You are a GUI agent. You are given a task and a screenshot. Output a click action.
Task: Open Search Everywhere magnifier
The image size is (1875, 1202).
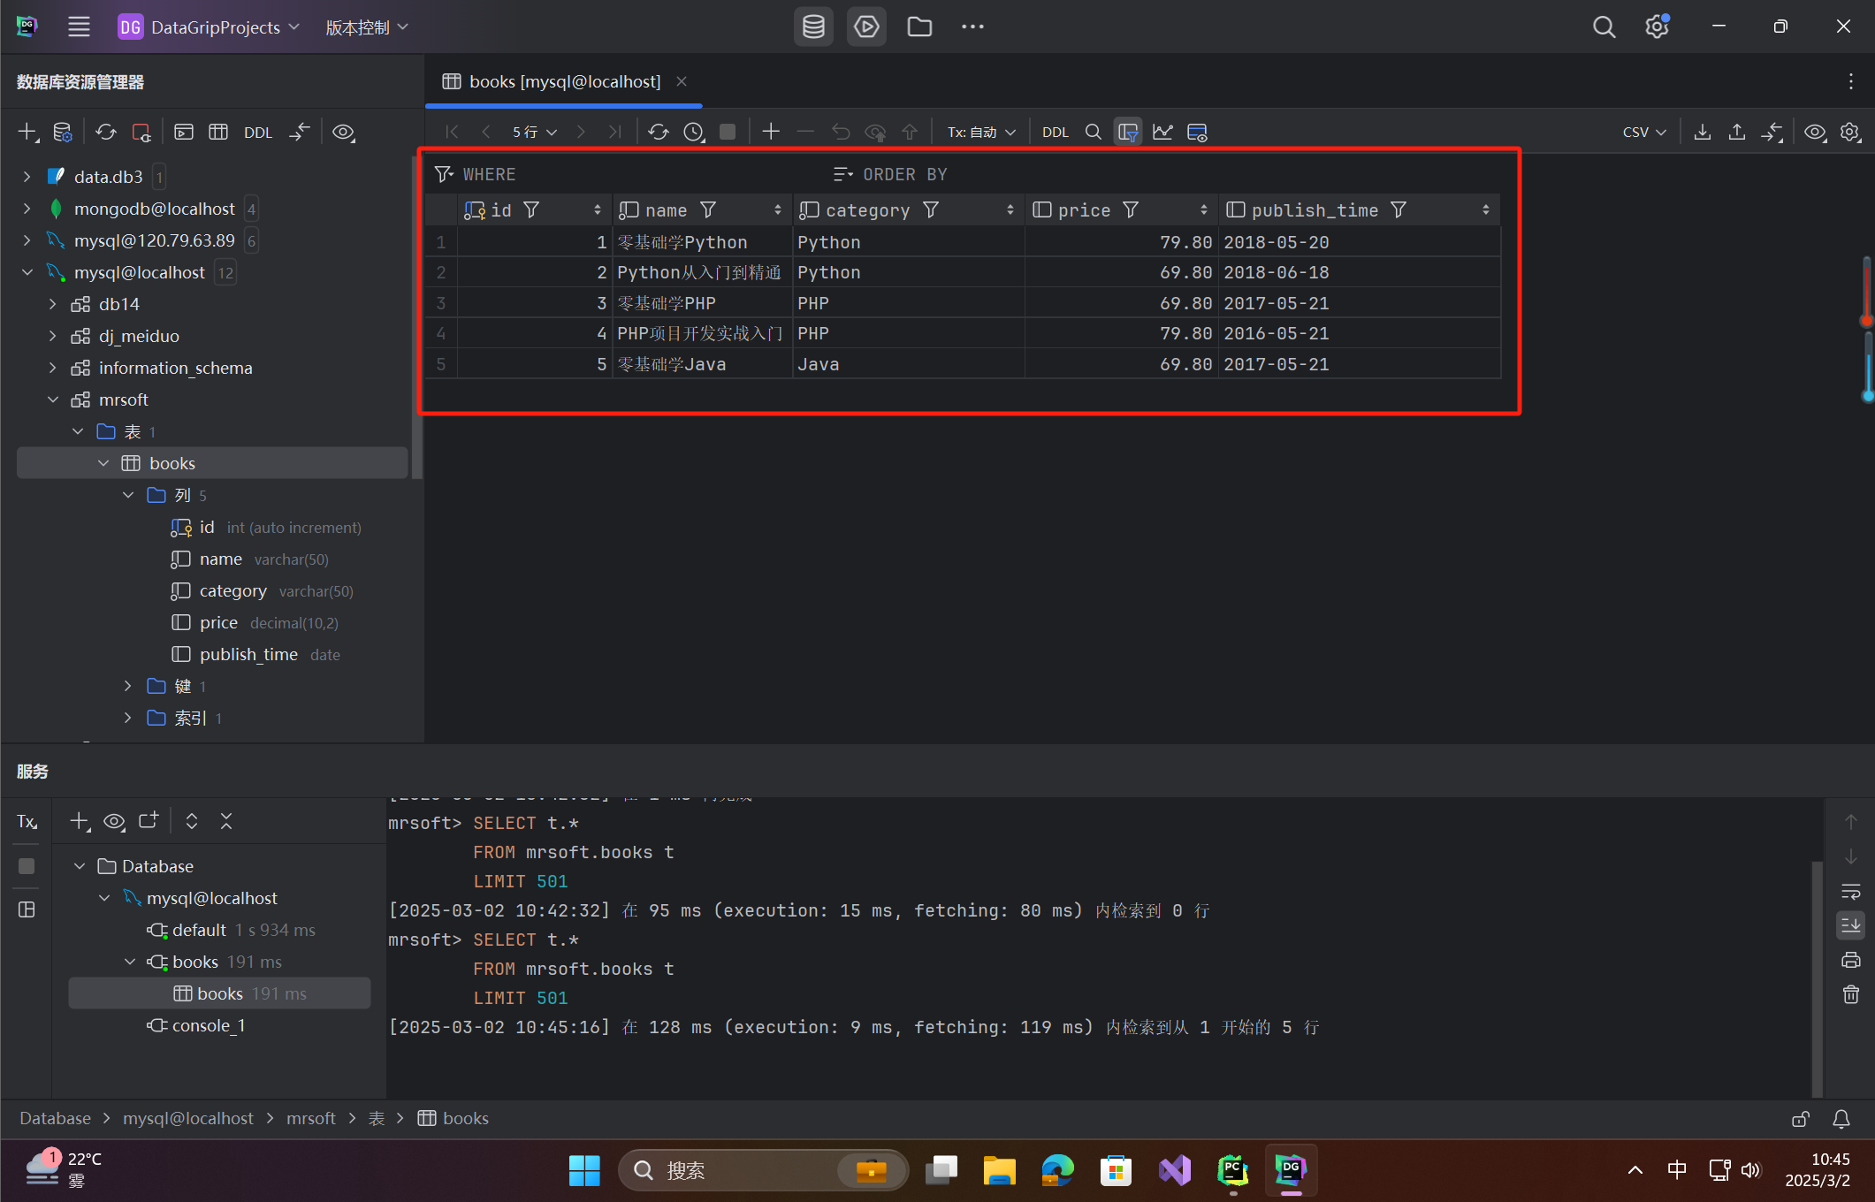pyautogui.click(x=1604, y=27)
